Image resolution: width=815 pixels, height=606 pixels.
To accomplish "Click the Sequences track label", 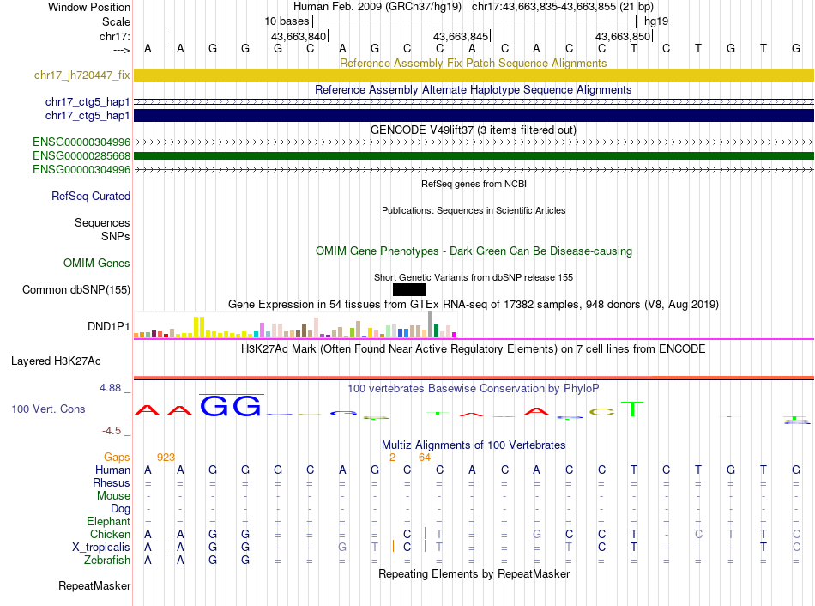I will [102, 222].
